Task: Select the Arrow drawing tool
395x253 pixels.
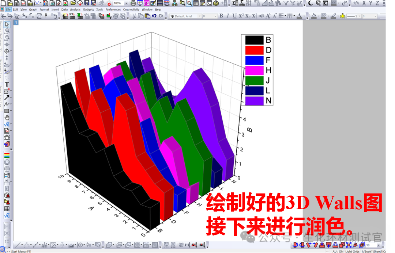Action: pos(7,97)
